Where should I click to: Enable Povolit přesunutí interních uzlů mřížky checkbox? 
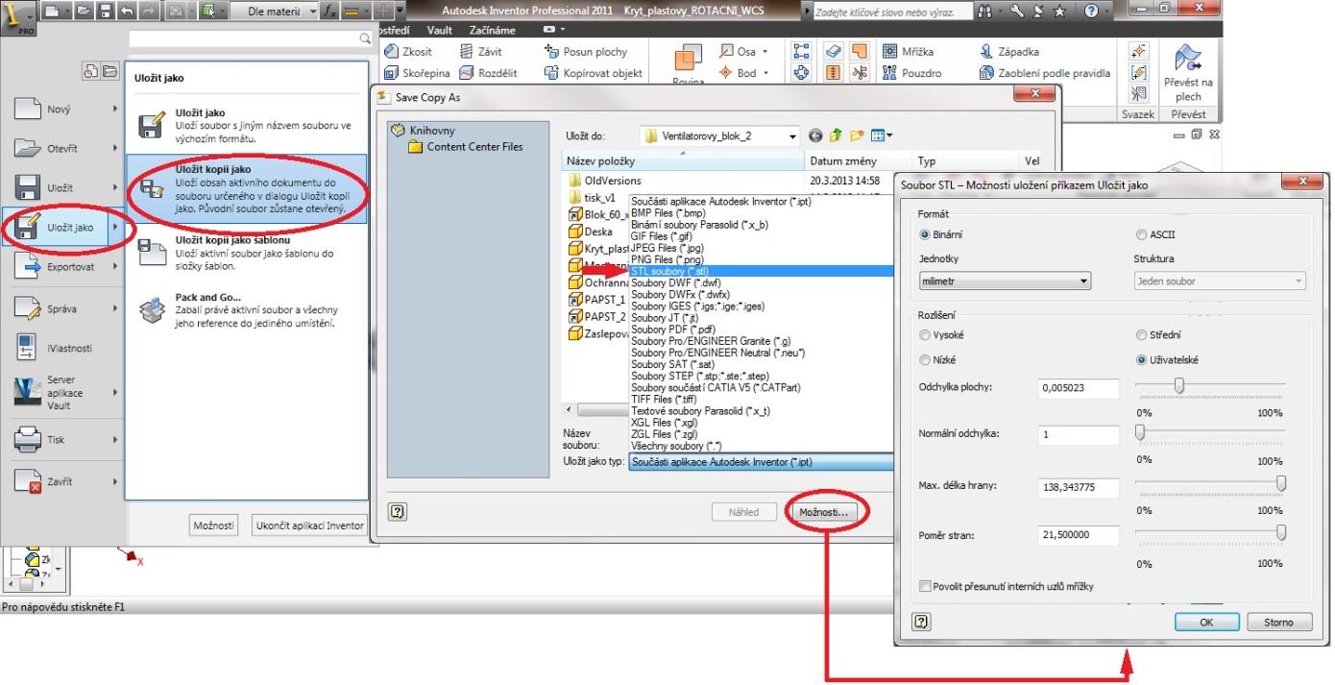925,586
